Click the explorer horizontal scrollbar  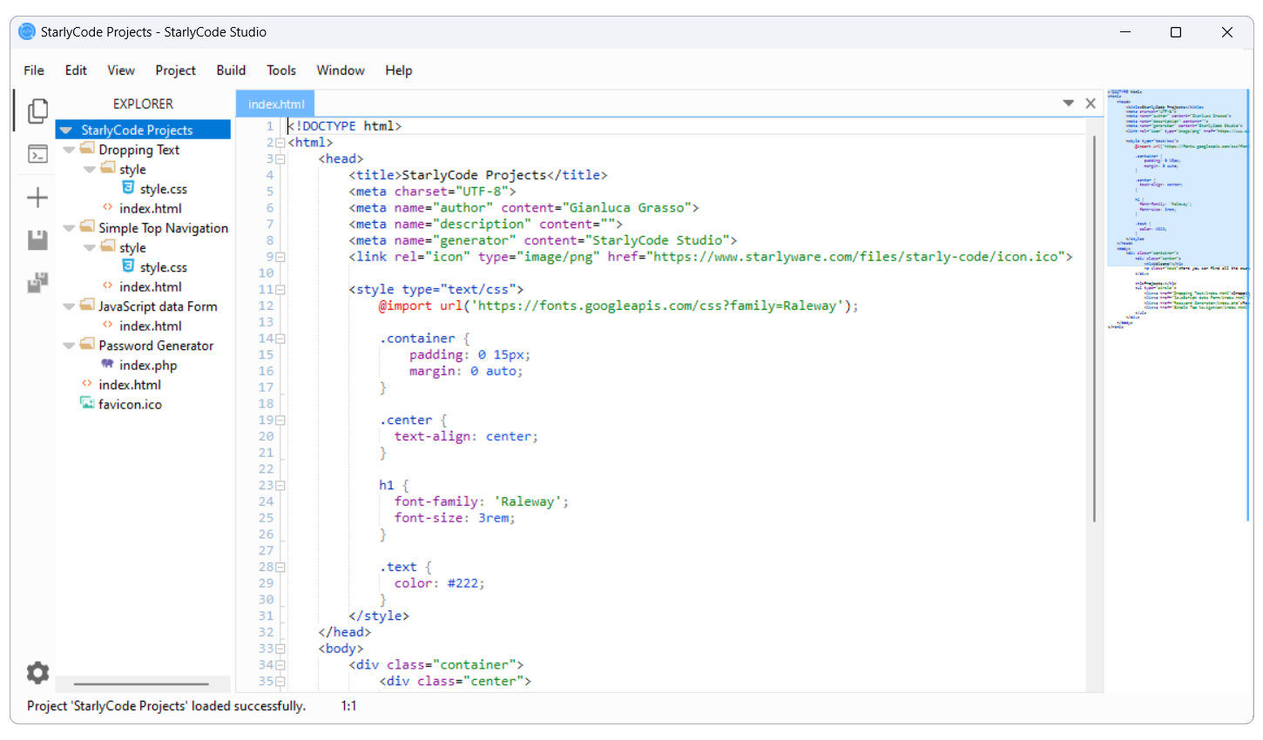(141, 684)
